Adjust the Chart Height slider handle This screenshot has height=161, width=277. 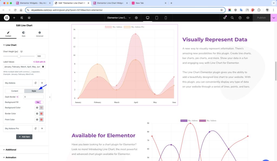coord(19,56)
